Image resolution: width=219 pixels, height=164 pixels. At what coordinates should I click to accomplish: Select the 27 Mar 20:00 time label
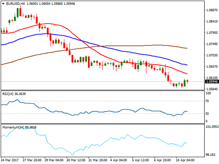click(32, 160)
